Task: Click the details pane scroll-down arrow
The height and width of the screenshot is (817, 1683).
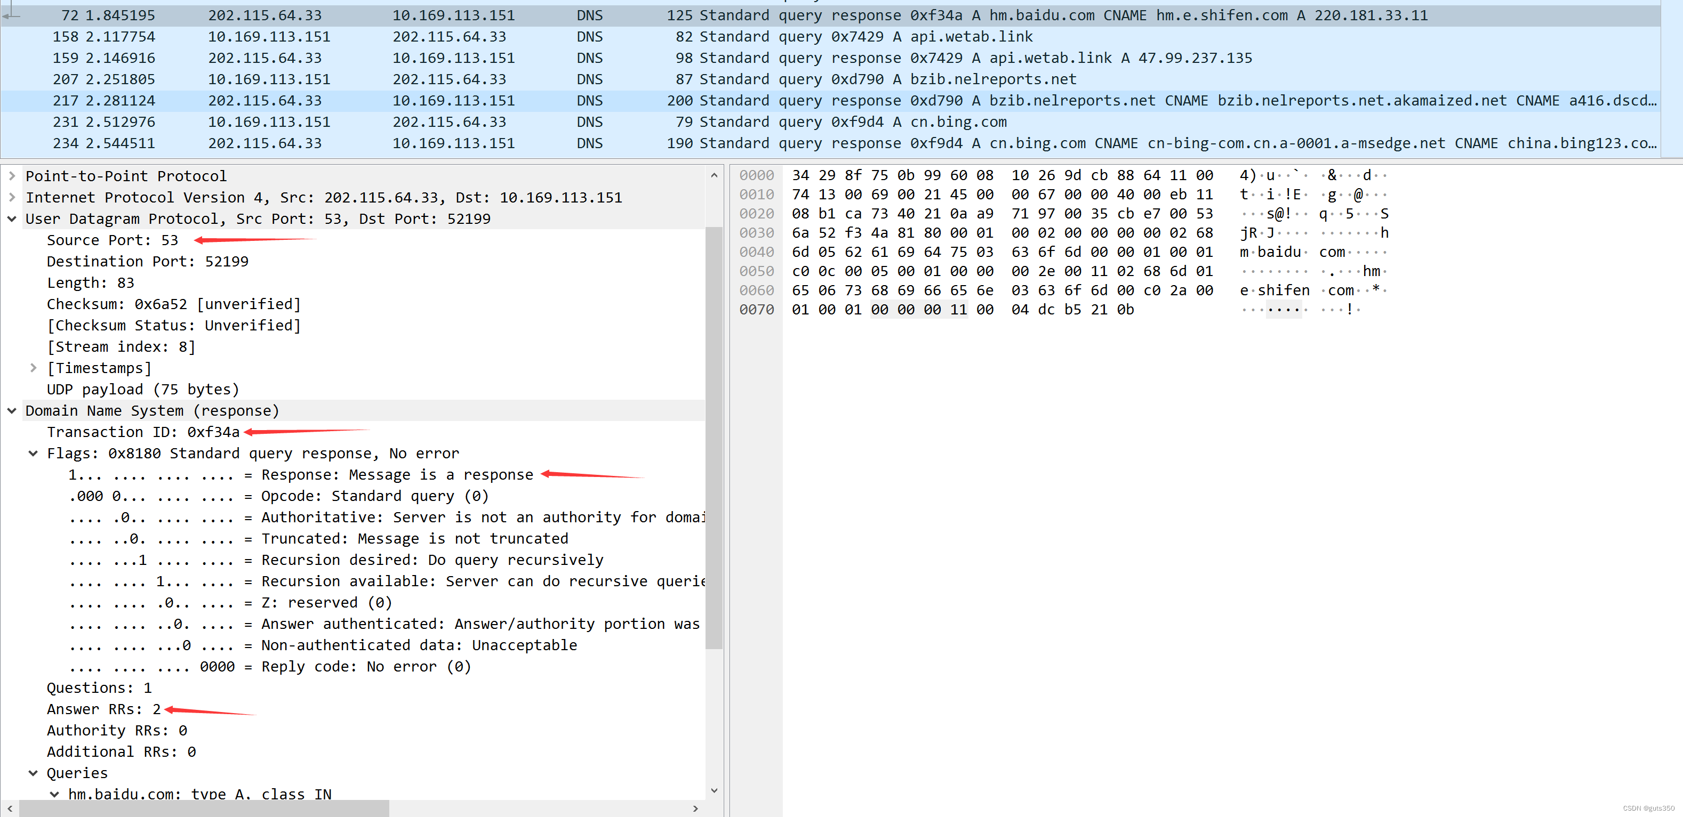Action: pos(714,790)
